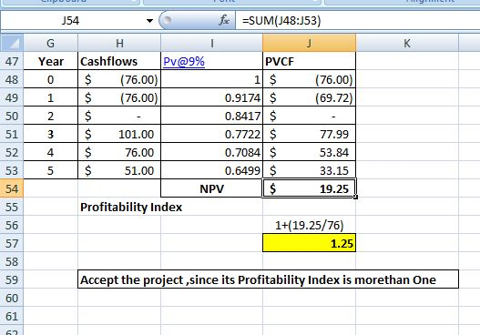Select row 61 header
The image size is (480, 335).
[x=12, y=316]
